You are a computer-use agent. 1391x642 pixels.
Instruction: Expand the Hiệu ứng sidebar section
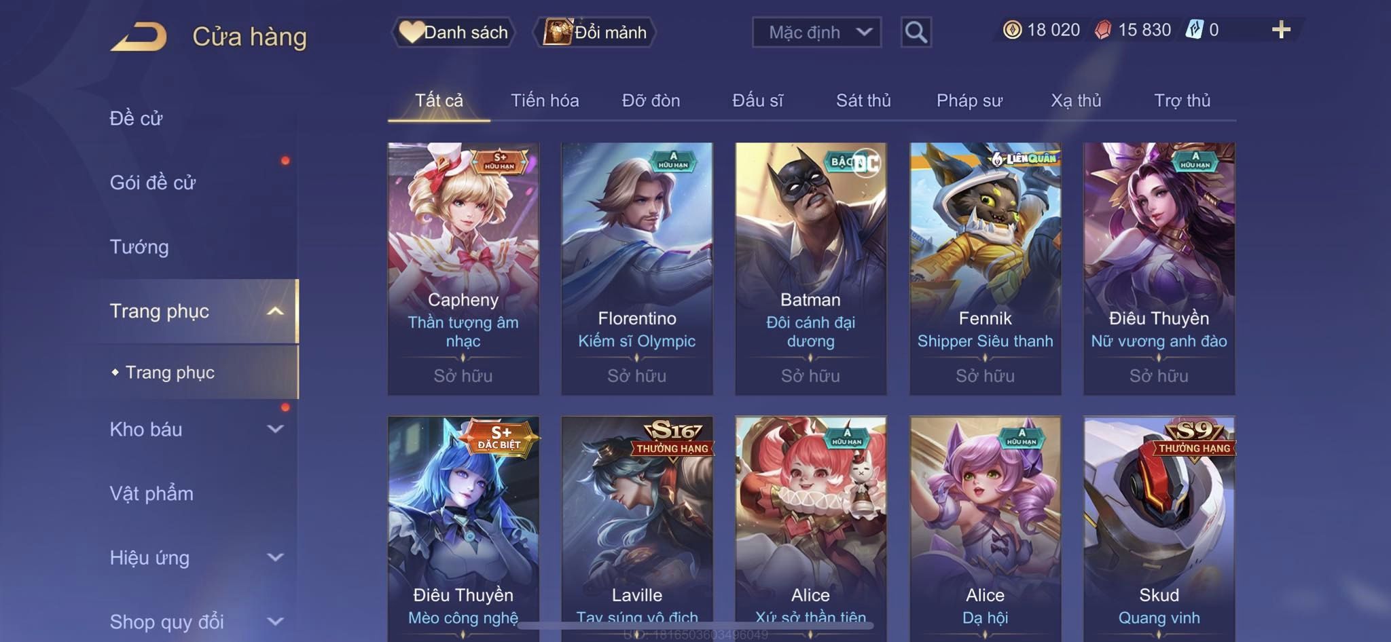click(275, 558)
